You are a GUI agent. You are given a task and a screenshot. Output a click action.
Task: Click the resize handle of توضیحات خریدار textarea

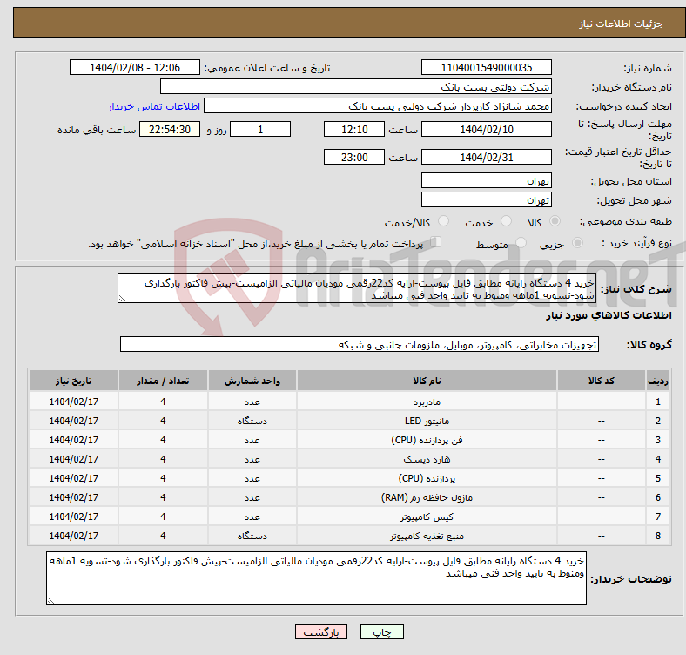coord(50,601)
